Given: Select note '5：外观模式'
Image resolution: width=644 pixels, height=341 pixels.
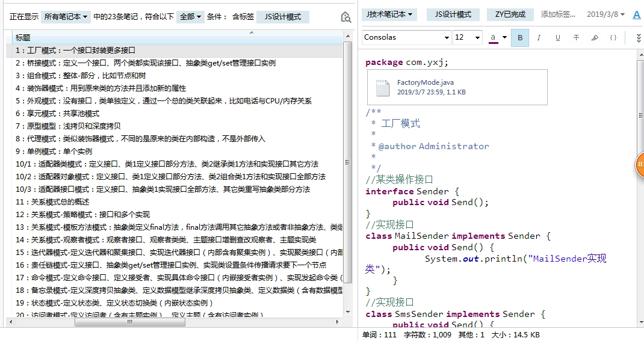Looking at the screenshot, I should click(174, 101).
